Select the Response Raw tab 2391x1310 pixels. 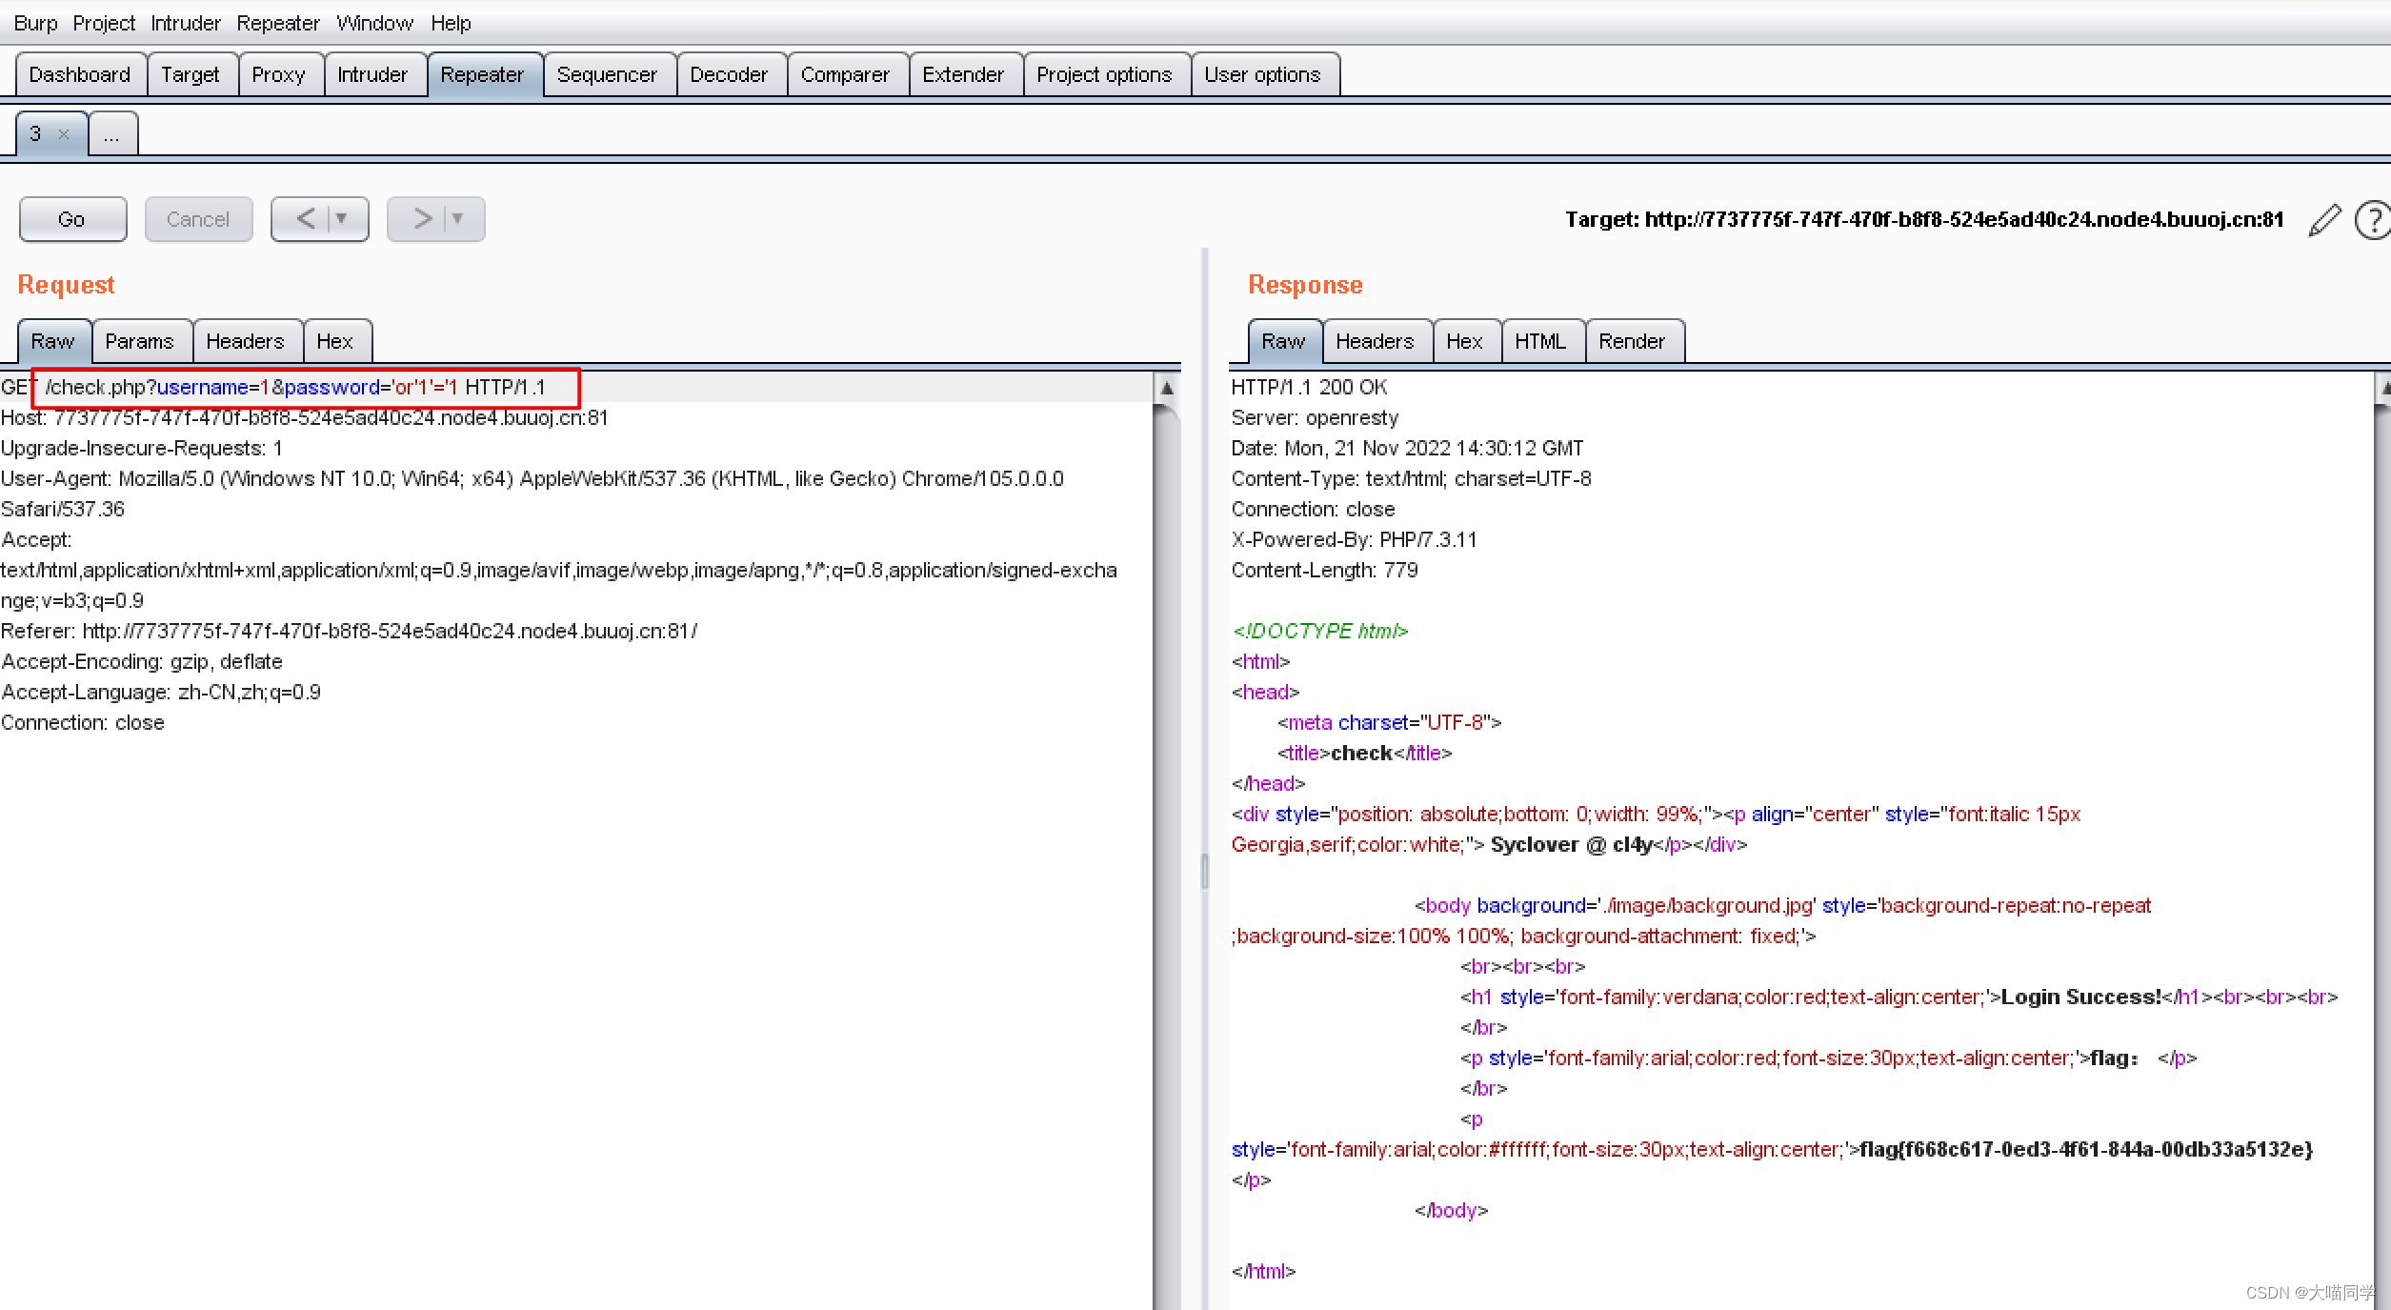click(1283, 341)
